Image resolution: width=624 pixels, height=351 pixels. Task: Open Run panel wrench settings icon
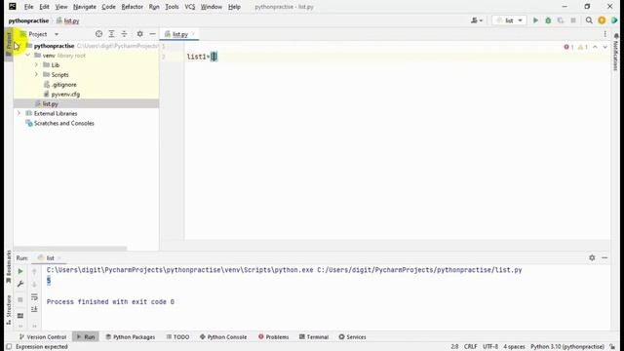(x=20, y=284)
